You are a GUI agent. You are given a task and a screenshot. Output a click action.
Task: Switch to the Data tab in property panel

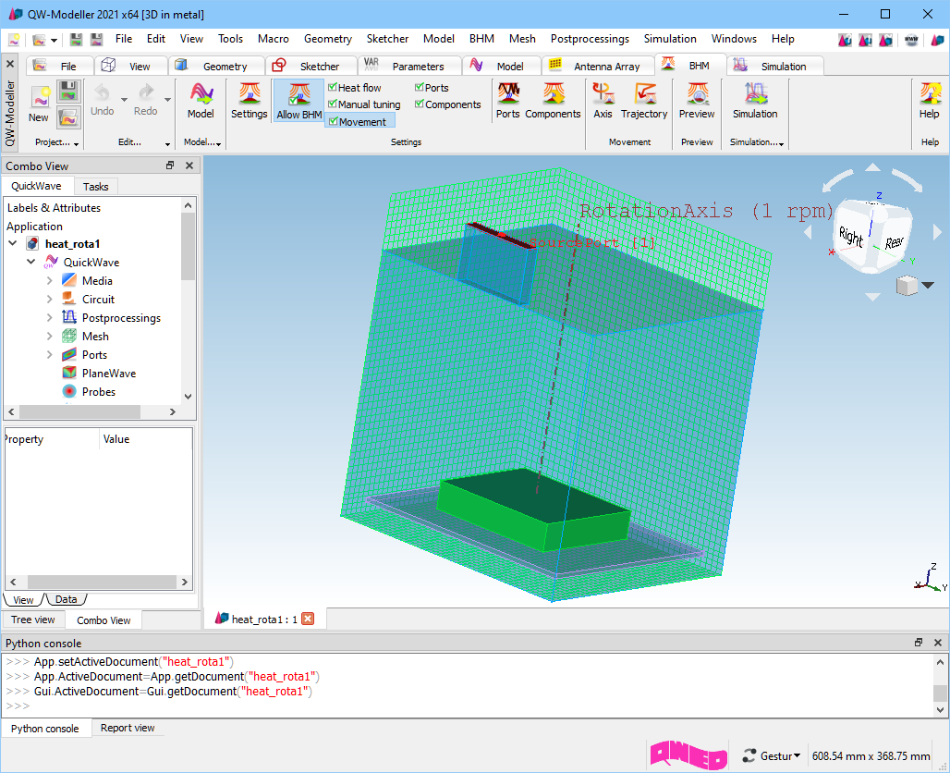(66, 599)
